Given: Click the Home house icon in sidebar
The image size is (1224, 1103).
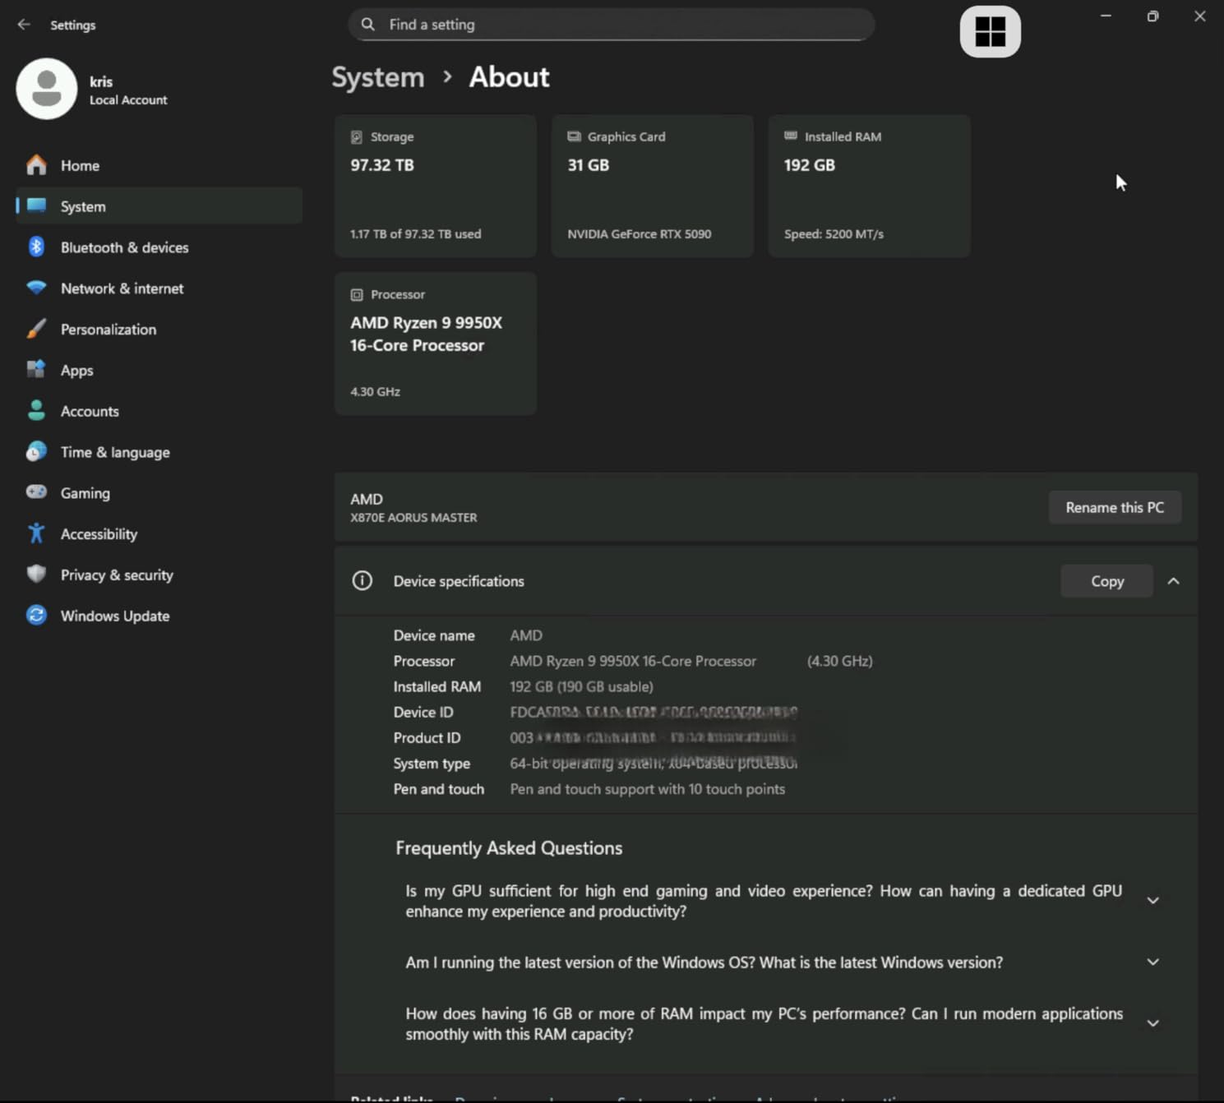Looking at the screenshot, I should (x=36, y=165).
